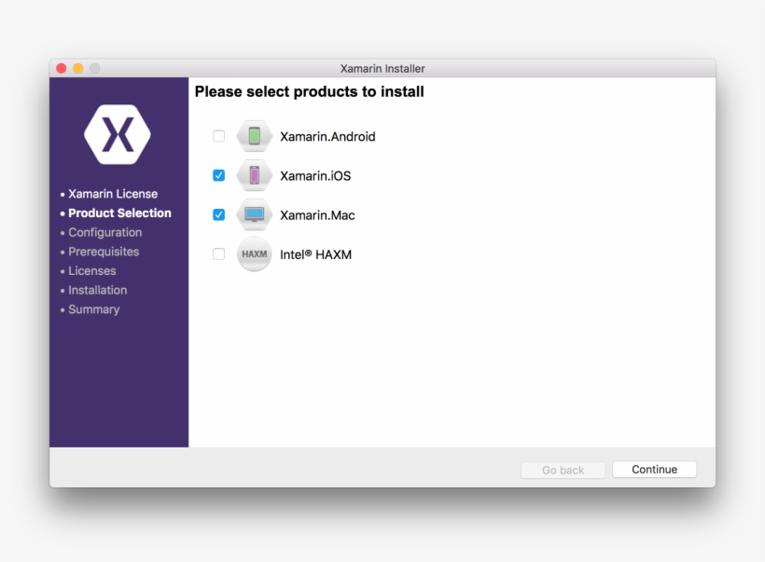This screenshot has width=765, height=562.
Task: Open the Prerequisites step
Action: [x=104, y=252]
